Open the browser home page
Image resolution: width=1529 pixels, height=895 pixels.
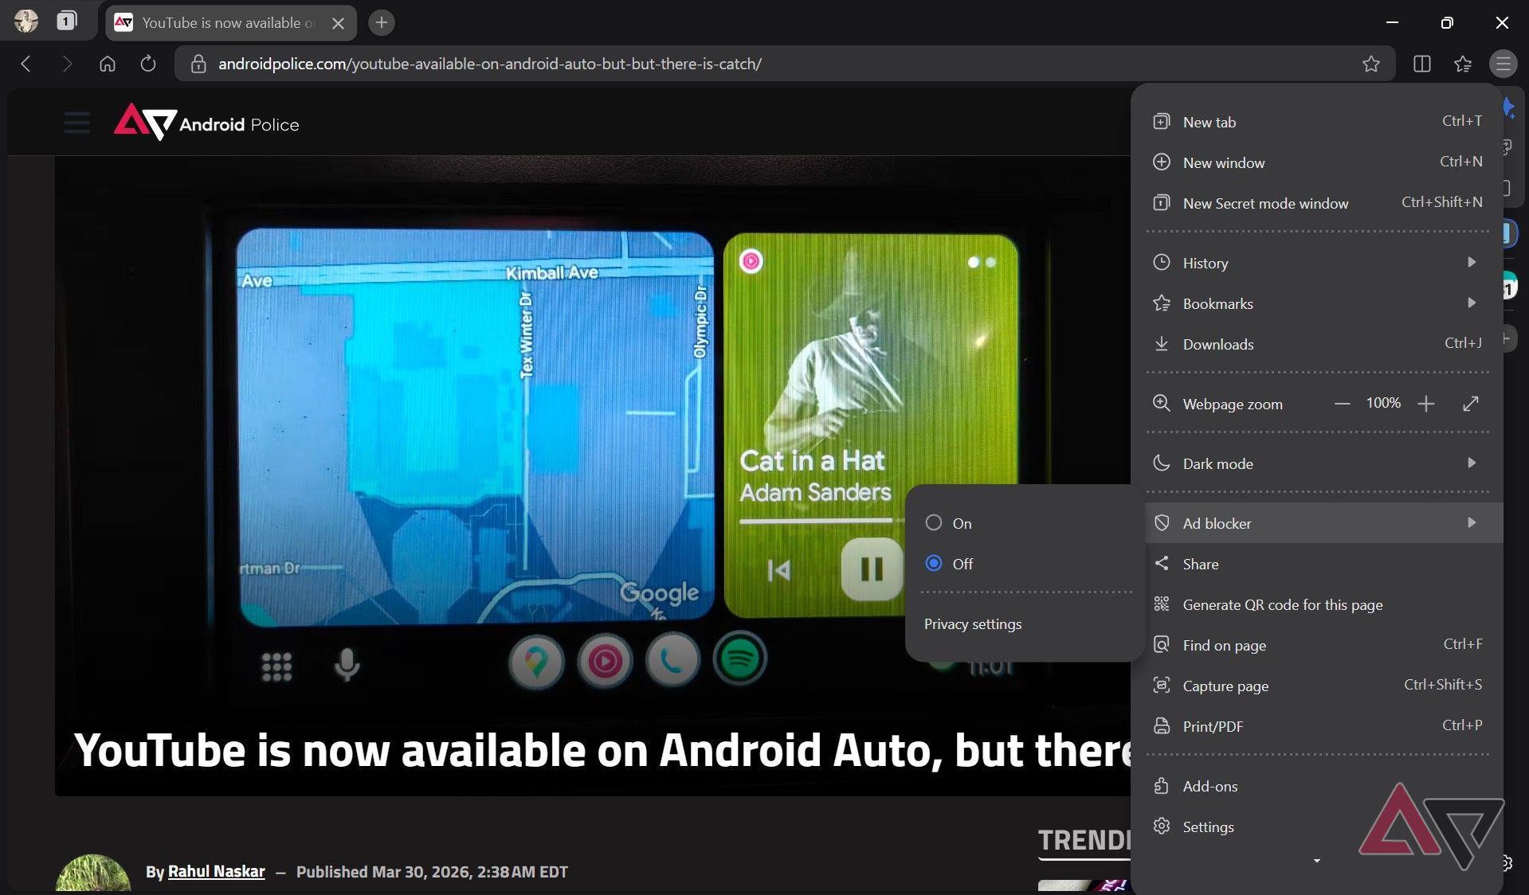(107, 64)
